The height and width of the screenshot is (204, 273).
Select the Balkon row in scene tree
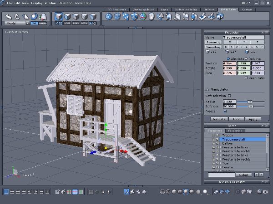tap(236, 143)
